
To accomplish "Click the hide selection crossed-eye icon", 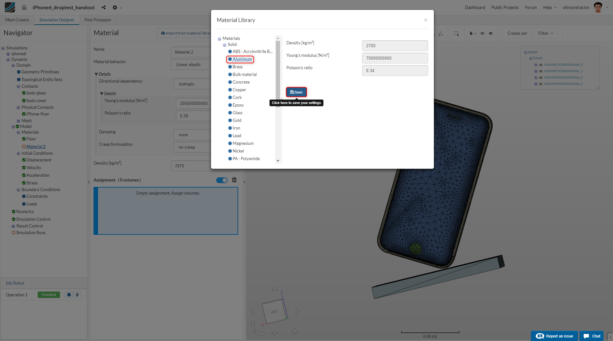I will pyautogui.click(x=482, y=33).
